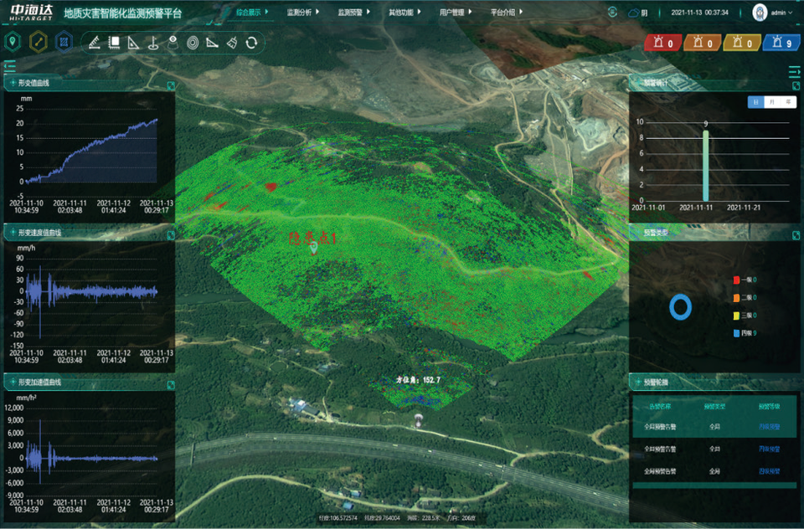804x529 pixels.
Task: Toggle the 二级 legend entry in pie chart
Action: pos(745,297)
